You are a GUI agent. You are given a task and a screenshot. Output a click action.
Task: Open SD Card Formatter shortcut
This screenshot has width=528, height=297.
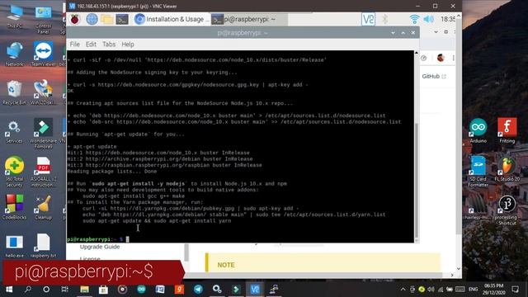point(478,171)
